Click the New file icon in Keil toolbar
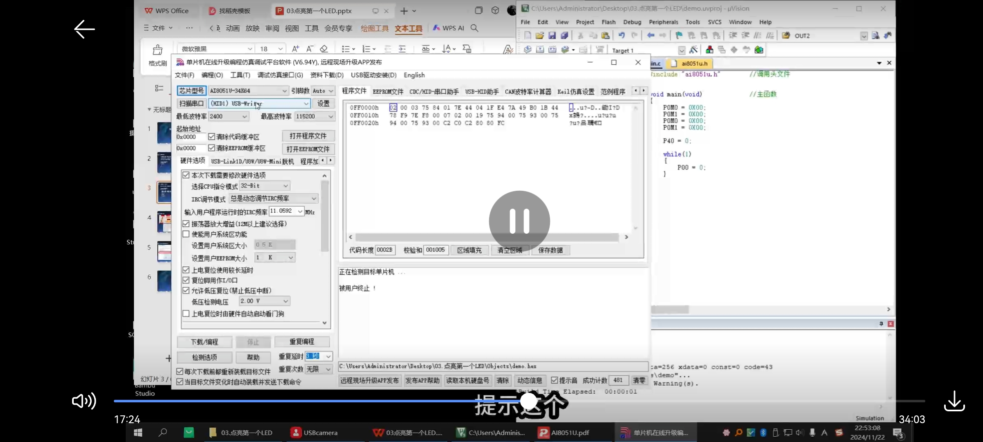 tap(528, 36)
